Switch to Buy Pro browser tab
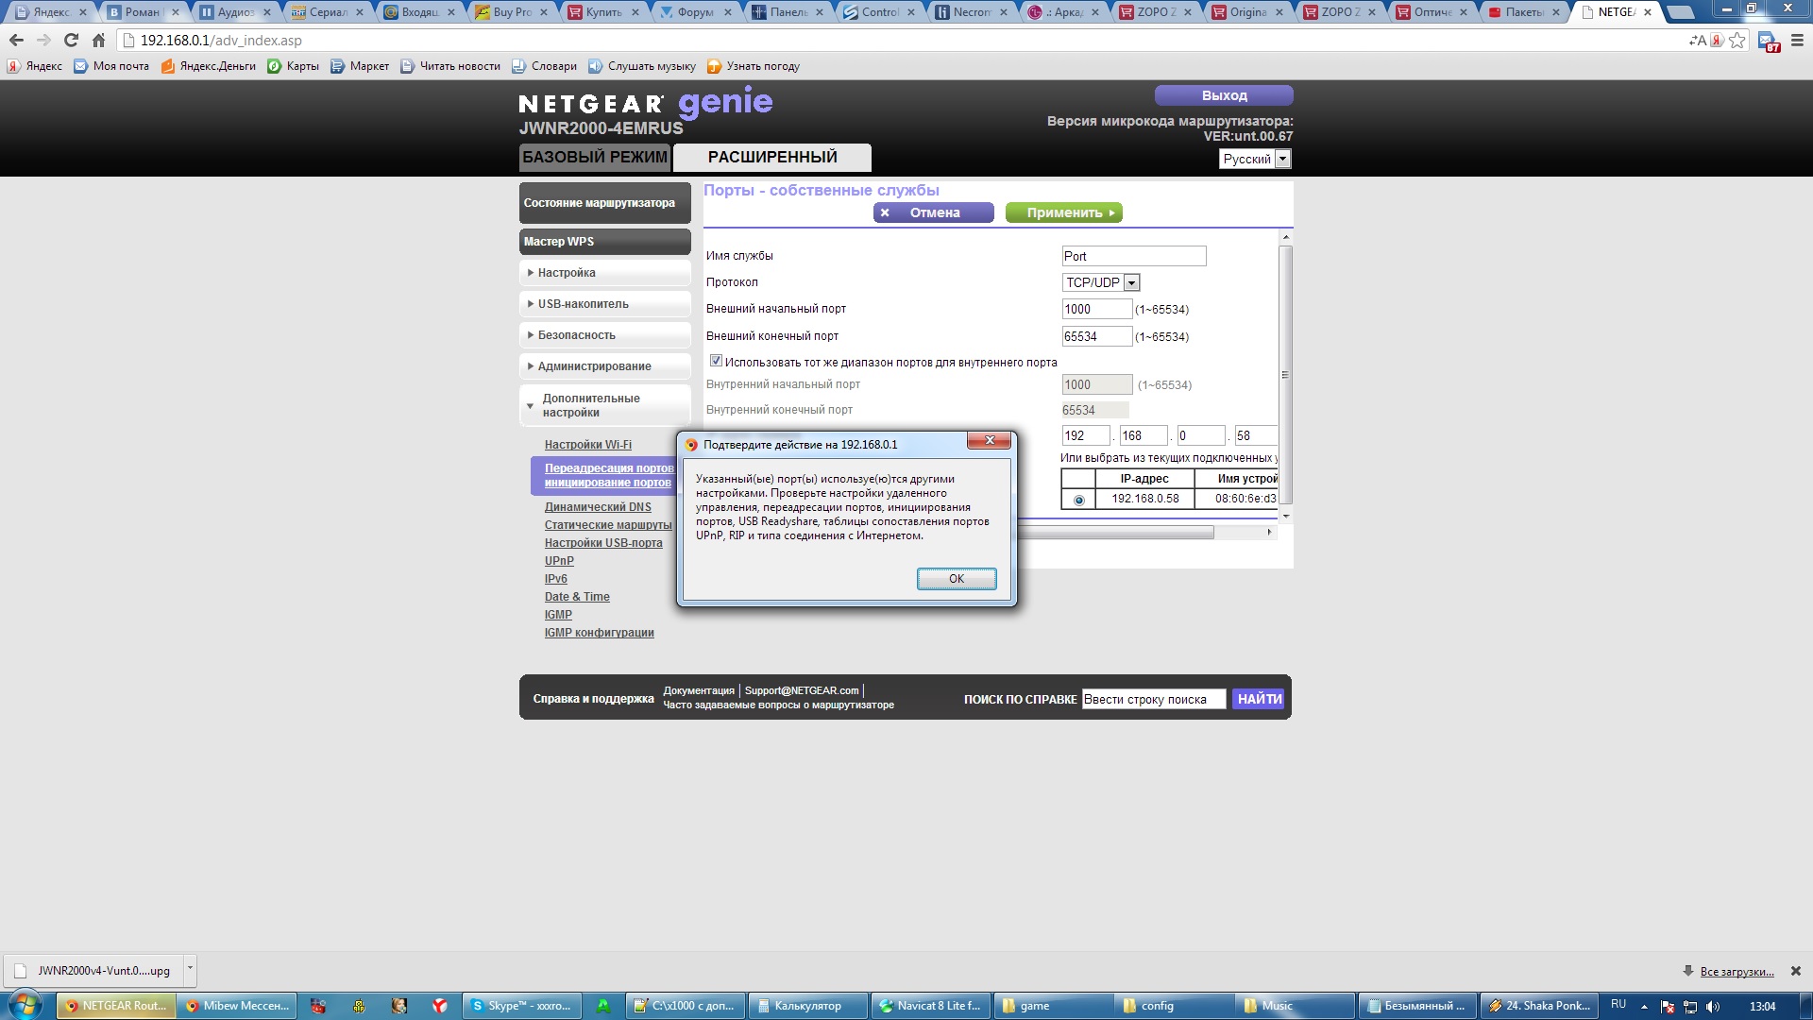The image size is (1813, 1020). click(511, 12)
